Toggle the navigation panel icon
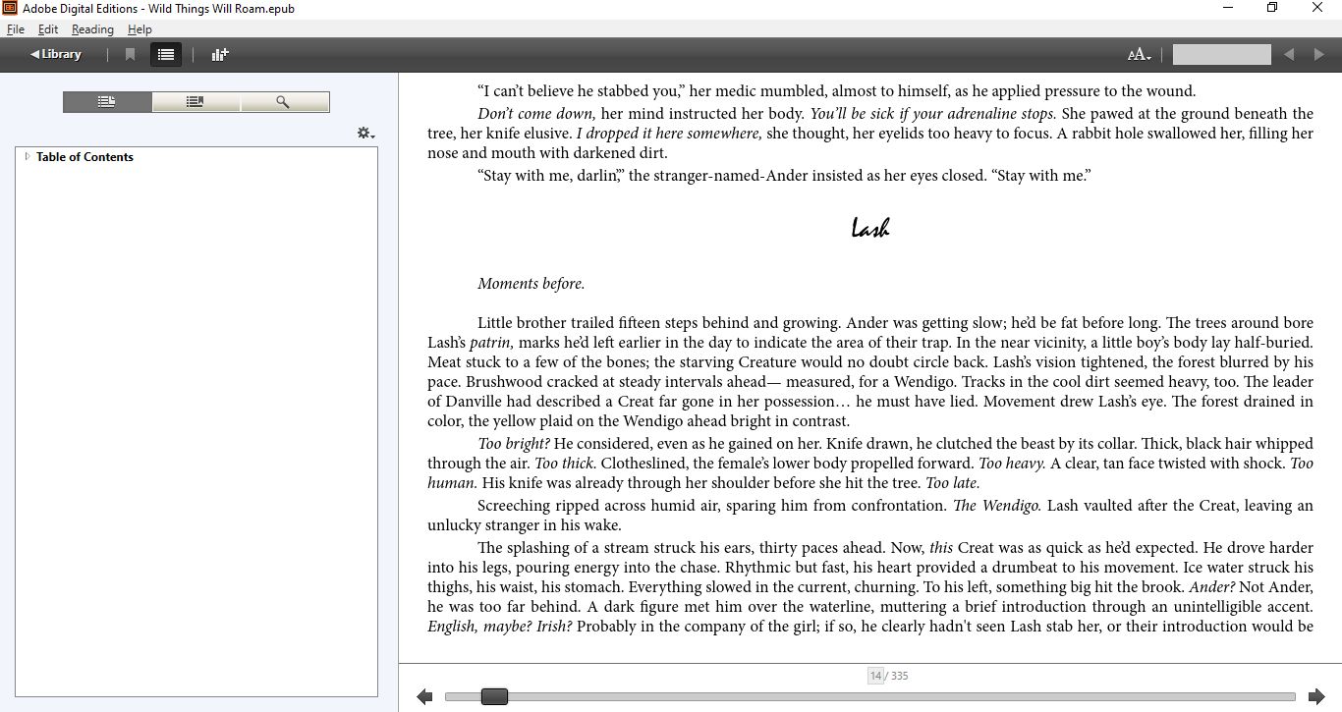 (166, 55)
